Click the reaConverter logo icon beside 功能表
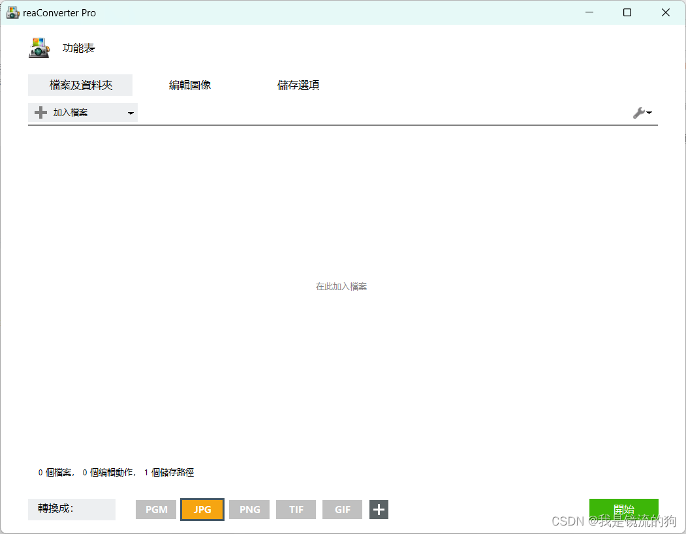Viewport: 686px width, 534px height. [39, 48]
